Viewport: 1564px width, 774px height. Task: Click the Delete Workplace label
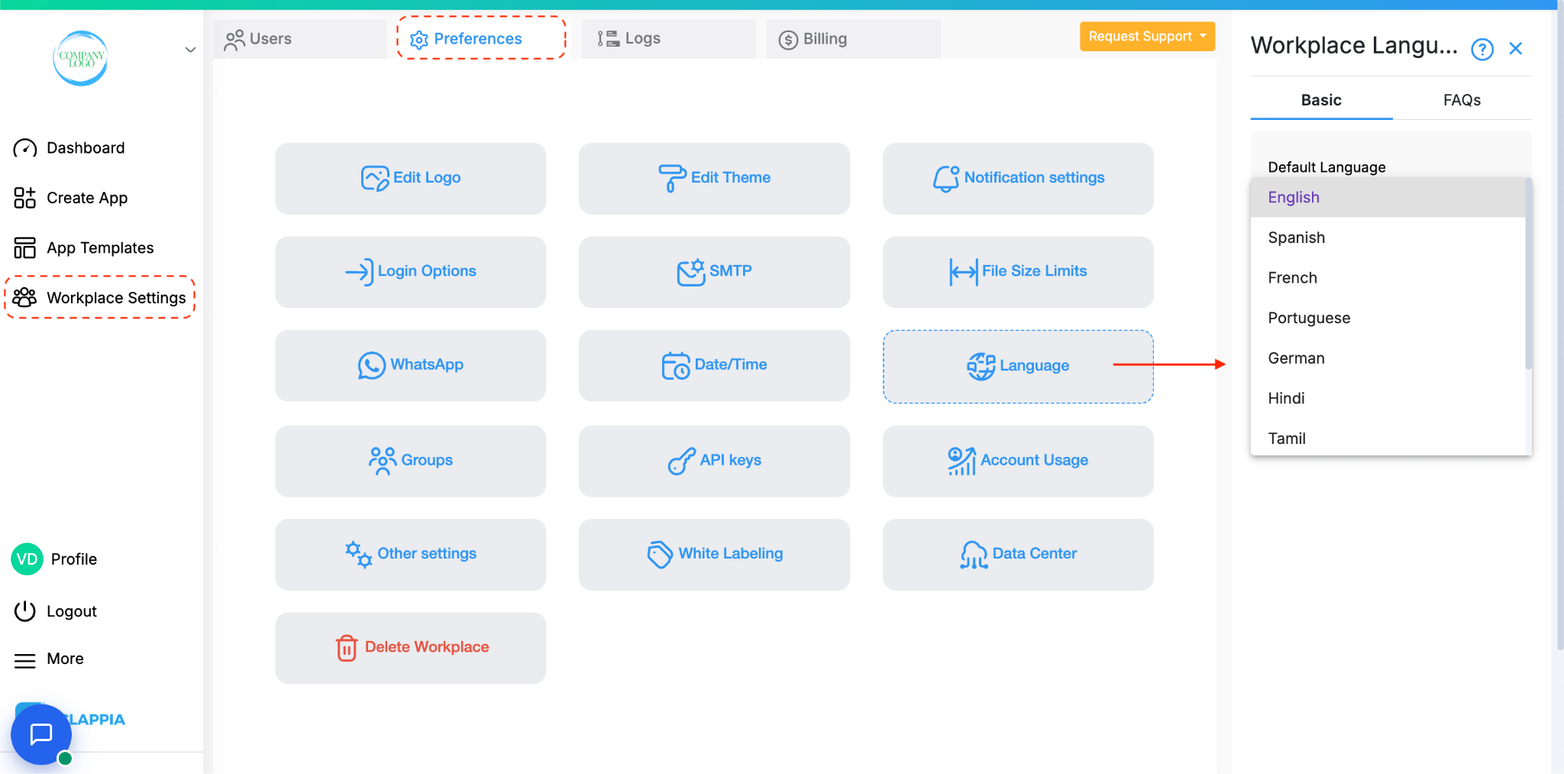click(x=427, y=646)
